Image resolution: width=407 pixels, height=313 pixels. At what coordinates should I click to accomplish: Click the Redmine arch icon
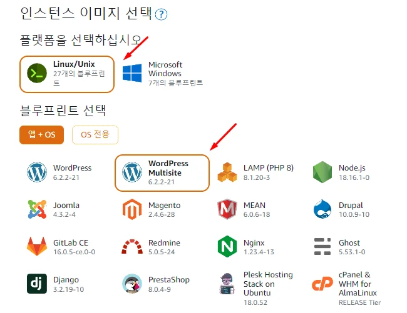[x=132, y=247]
